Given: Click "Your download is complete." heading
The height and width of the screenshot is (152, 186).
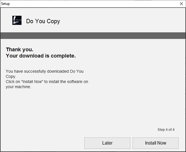Looking at the screenshot, I should point(41,56).
